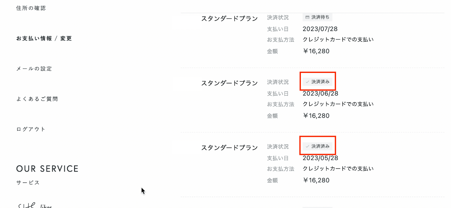Select スタンダードプラン for the 2023/05/28 payment
Screen dimensions: 451x208
click(229, 148)
